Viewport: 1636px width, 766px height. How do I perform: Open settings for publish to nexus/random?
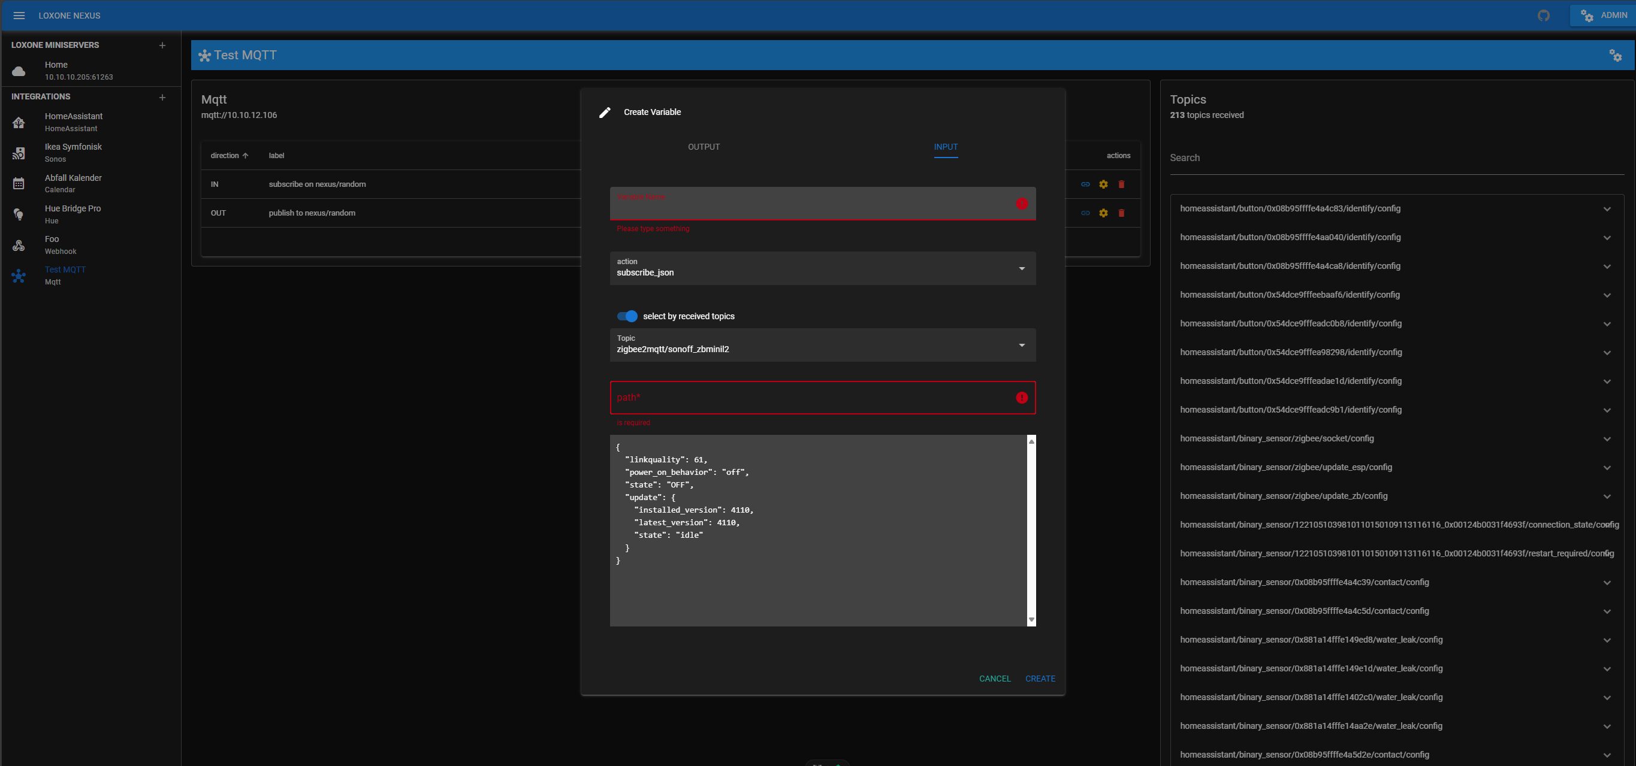[1104, 213]
